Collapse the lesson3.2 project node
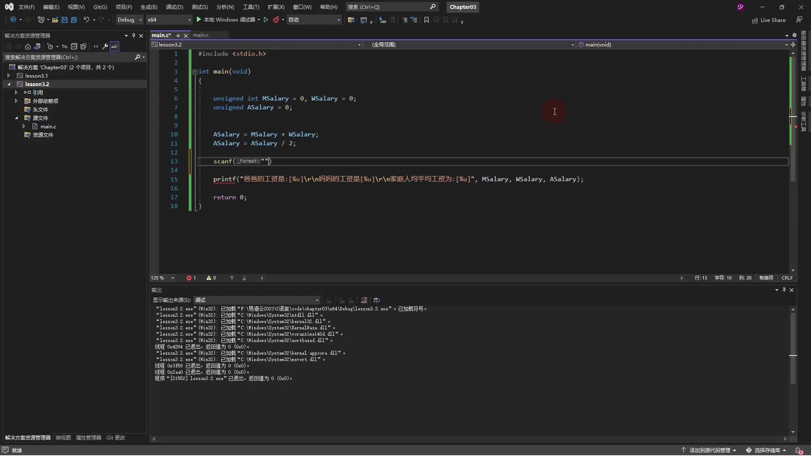The image size is (811, 456). (8, 84)
